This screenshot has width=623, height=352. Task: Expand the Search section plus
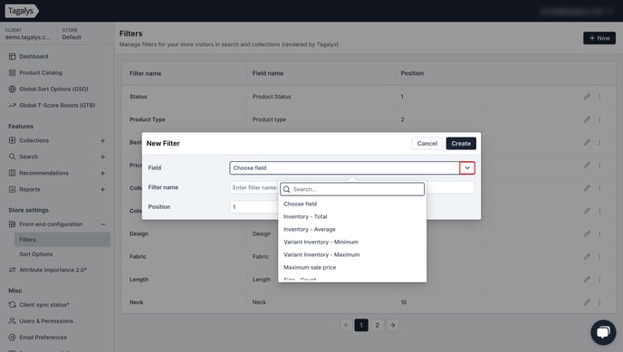point(102,157)
